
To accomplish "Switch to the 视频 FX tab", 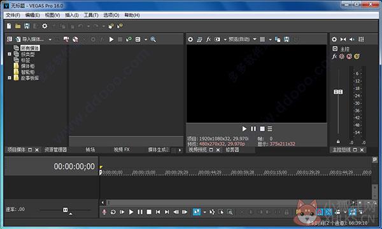I will point(122,150).
